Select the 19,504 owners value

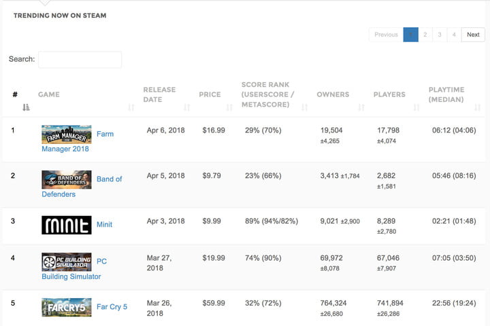point(331,130)
